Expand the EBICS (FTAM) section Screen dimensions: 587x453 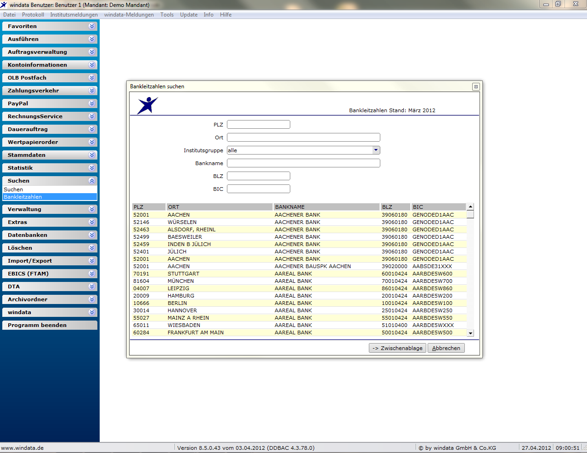coord(50,274)
